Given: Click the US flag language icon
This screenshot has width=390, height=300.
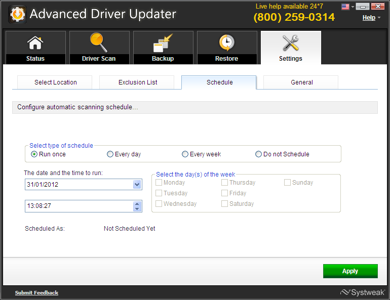Looking at the screenshot, I should 345,7.
